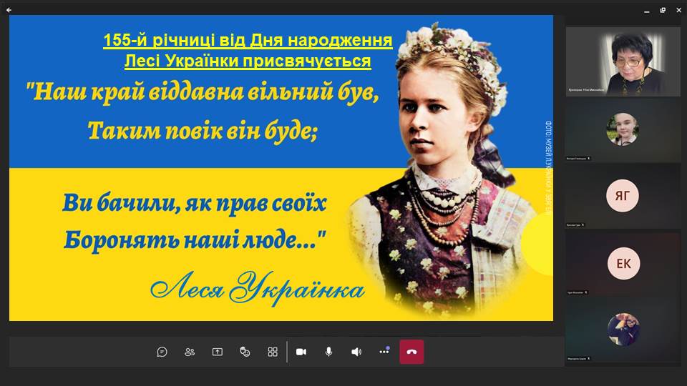Click the back arrow in the title bar
This screenshot has width=687, height=386.
(9, 10)
